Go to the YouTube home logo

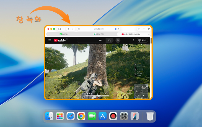(60, 40)
